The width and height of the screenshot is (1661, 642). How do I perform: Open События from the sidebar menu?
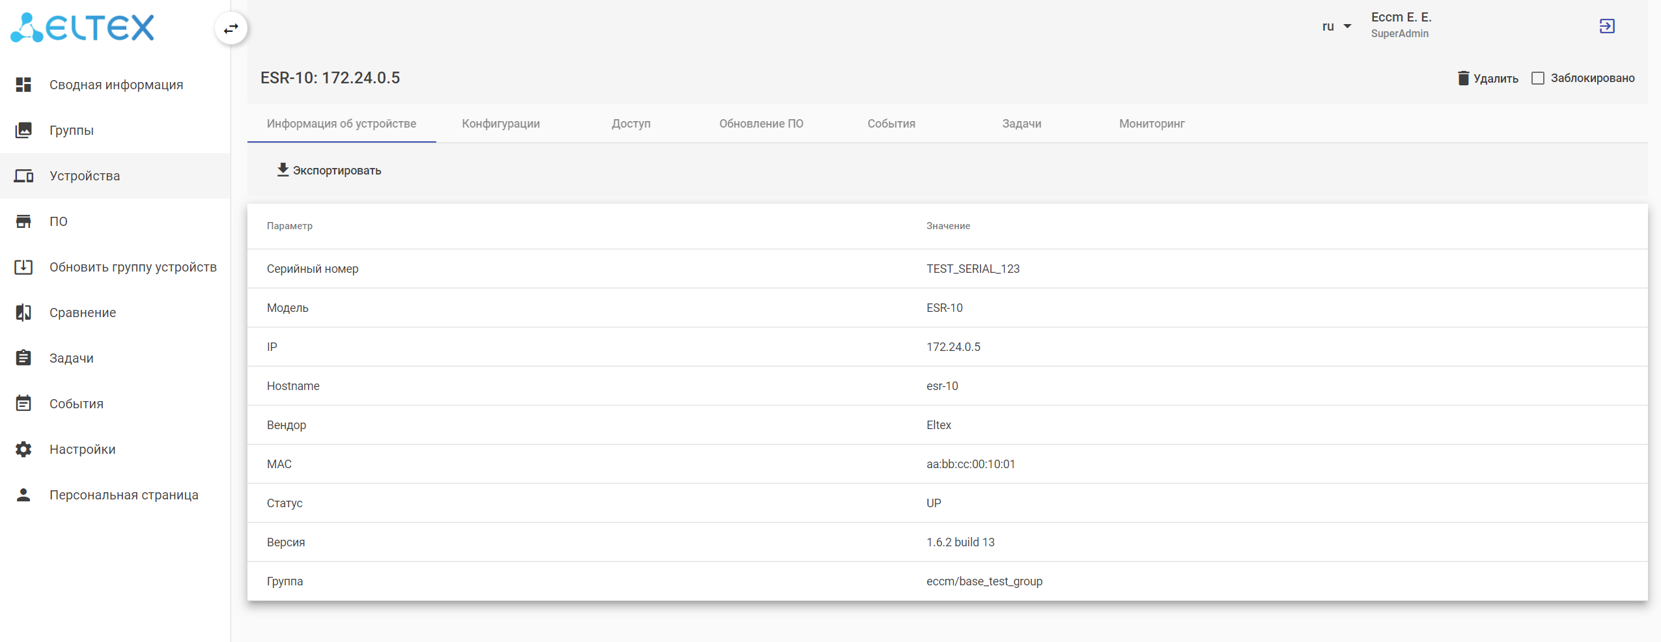[x=76, y=404]
